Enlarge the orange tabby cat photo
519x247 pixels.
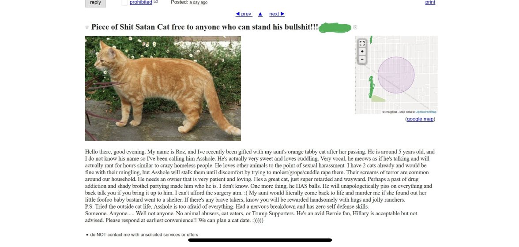163,88
